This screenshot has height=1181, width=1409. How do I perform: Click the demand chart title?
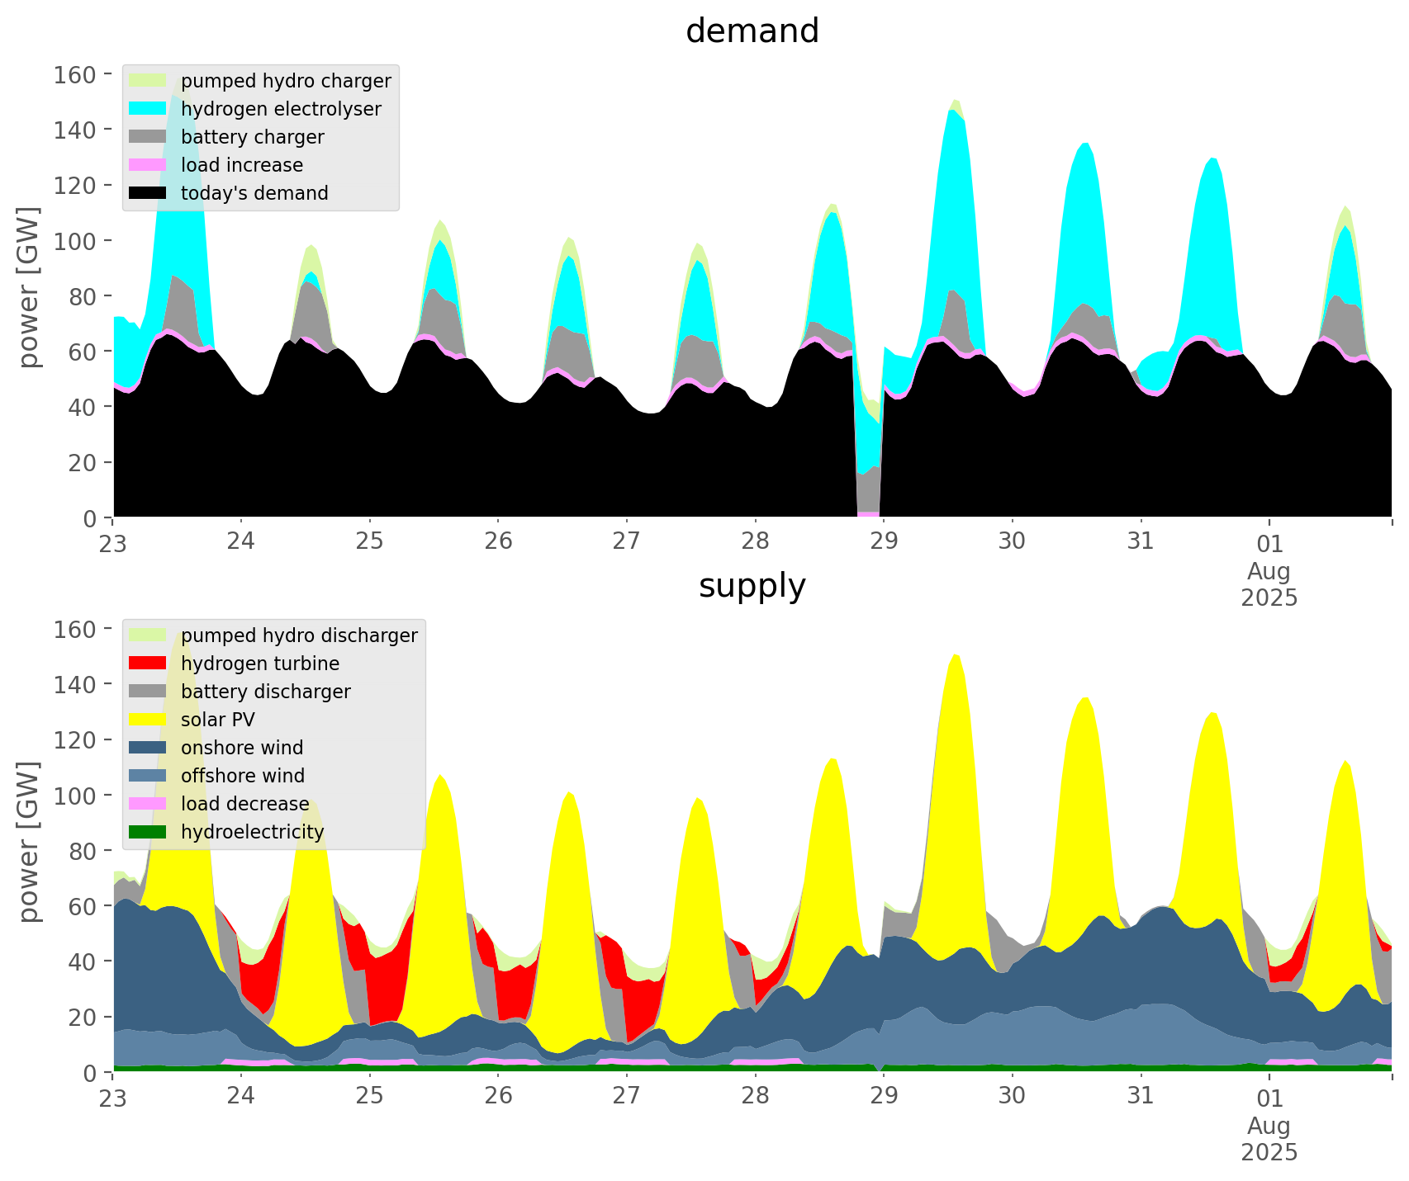coord(752,31)
